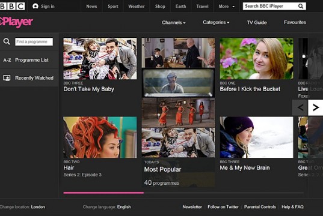Open Favourites
Image resolution: width=323 pixels, height=216 pixels.
click(295, 22)
